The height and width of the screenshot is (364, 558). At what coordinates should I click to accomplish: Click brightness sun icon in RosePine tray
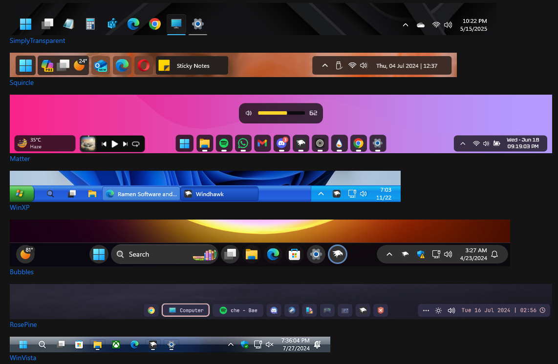[438, 310]
